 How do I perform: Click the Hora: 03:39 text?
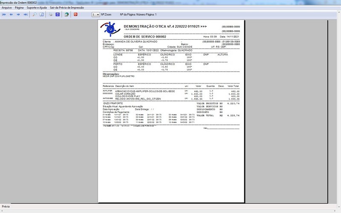tap(210, 37)
